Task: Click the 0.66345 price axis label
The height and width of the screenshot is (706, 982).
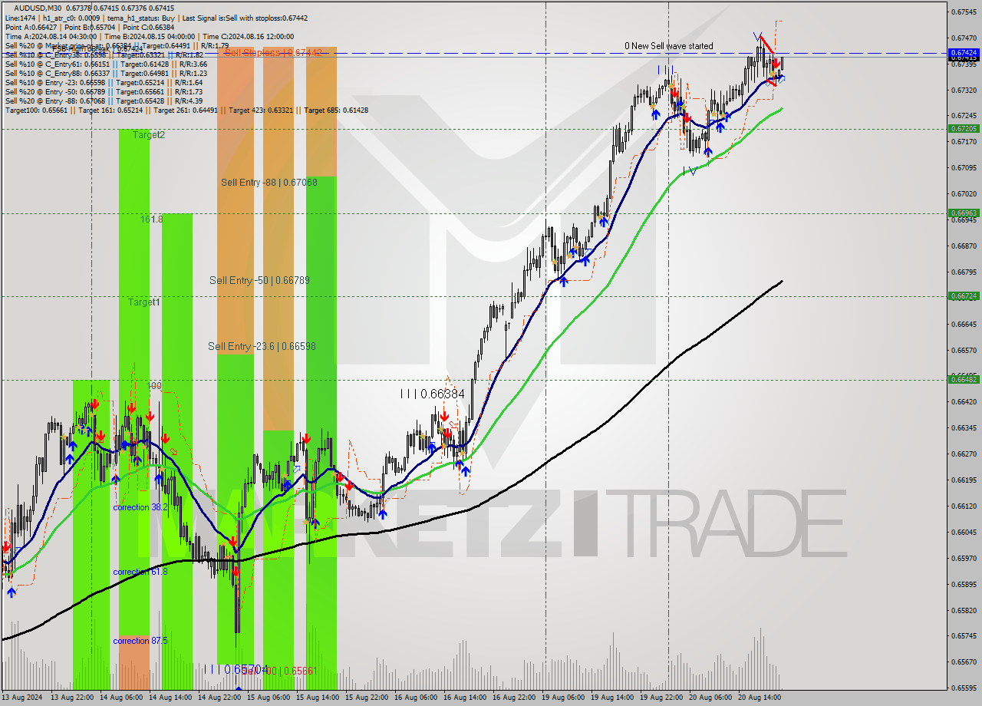Action: tap(964, 427)
